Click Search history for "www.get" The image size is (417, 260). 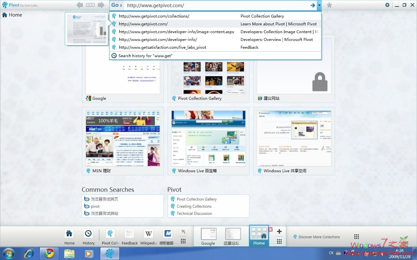coord(215,56)
